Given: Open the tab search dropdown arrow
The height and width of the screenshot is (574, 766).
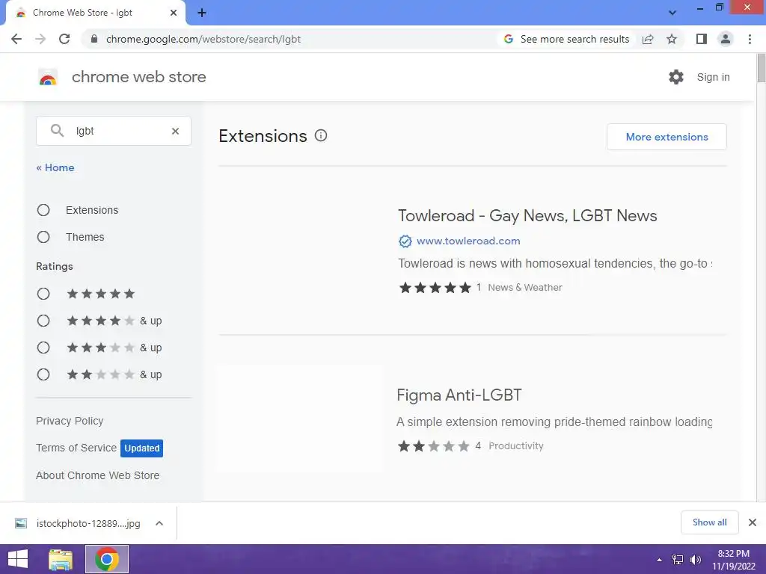Looking at the screenshot, I should (x=672, y=13).
